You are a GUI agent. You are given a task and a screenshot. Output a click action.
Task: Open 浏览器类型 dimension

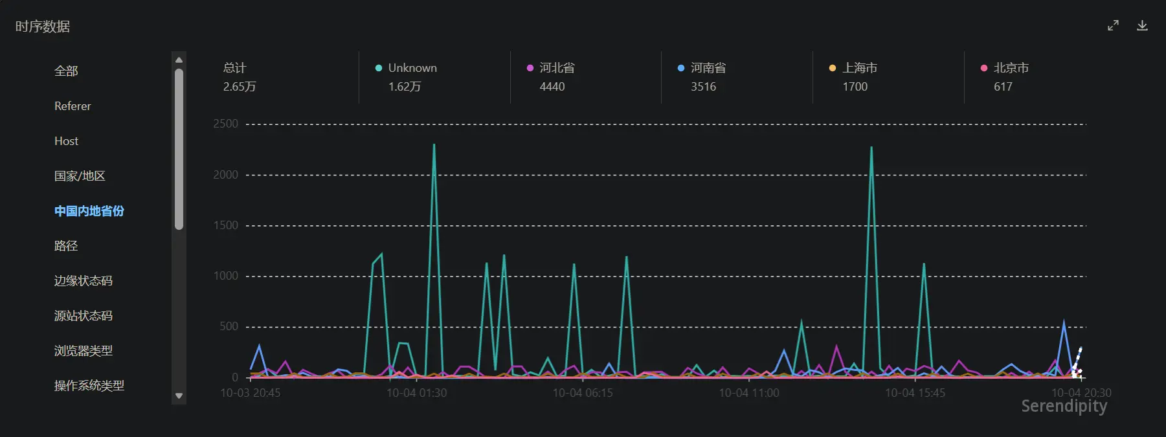coord(83,351)
